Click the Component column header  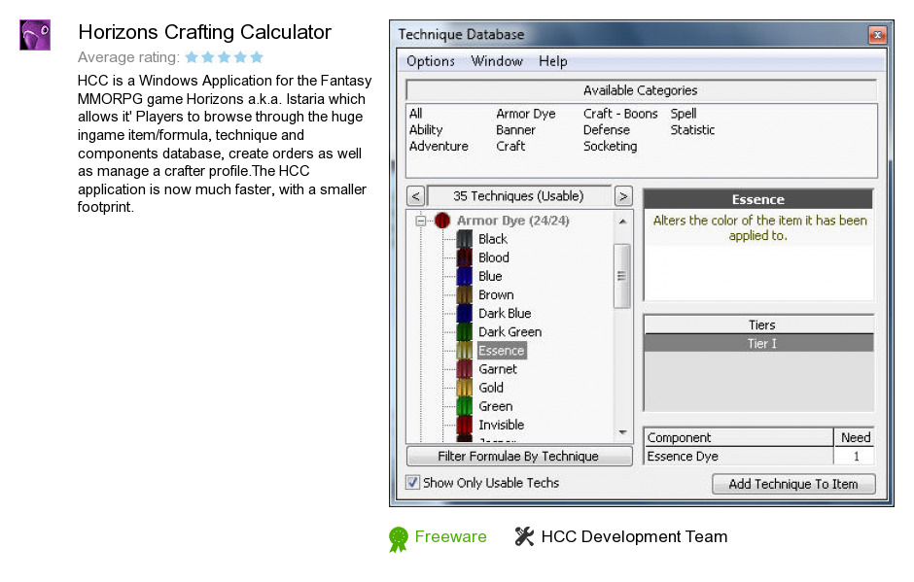coord(739,437)
